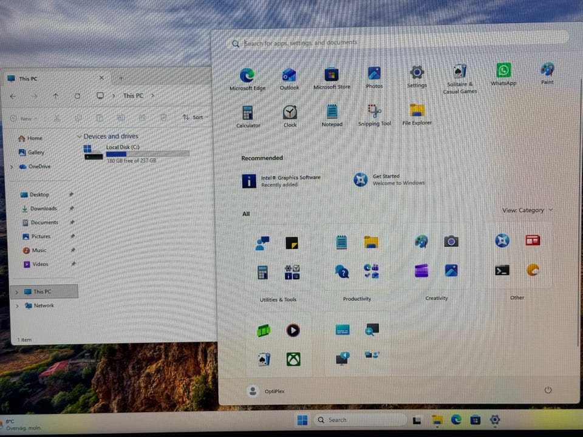Launch Solitaire & Casual Games

[460, 79]
